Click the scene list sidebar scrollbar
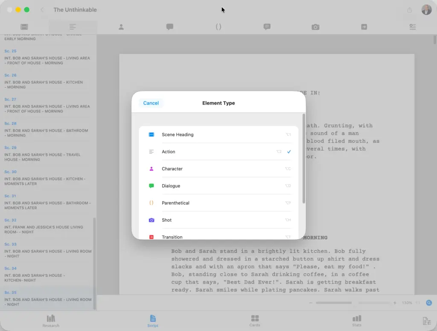This screenshot has height=331, width=437. click(94, 264)
